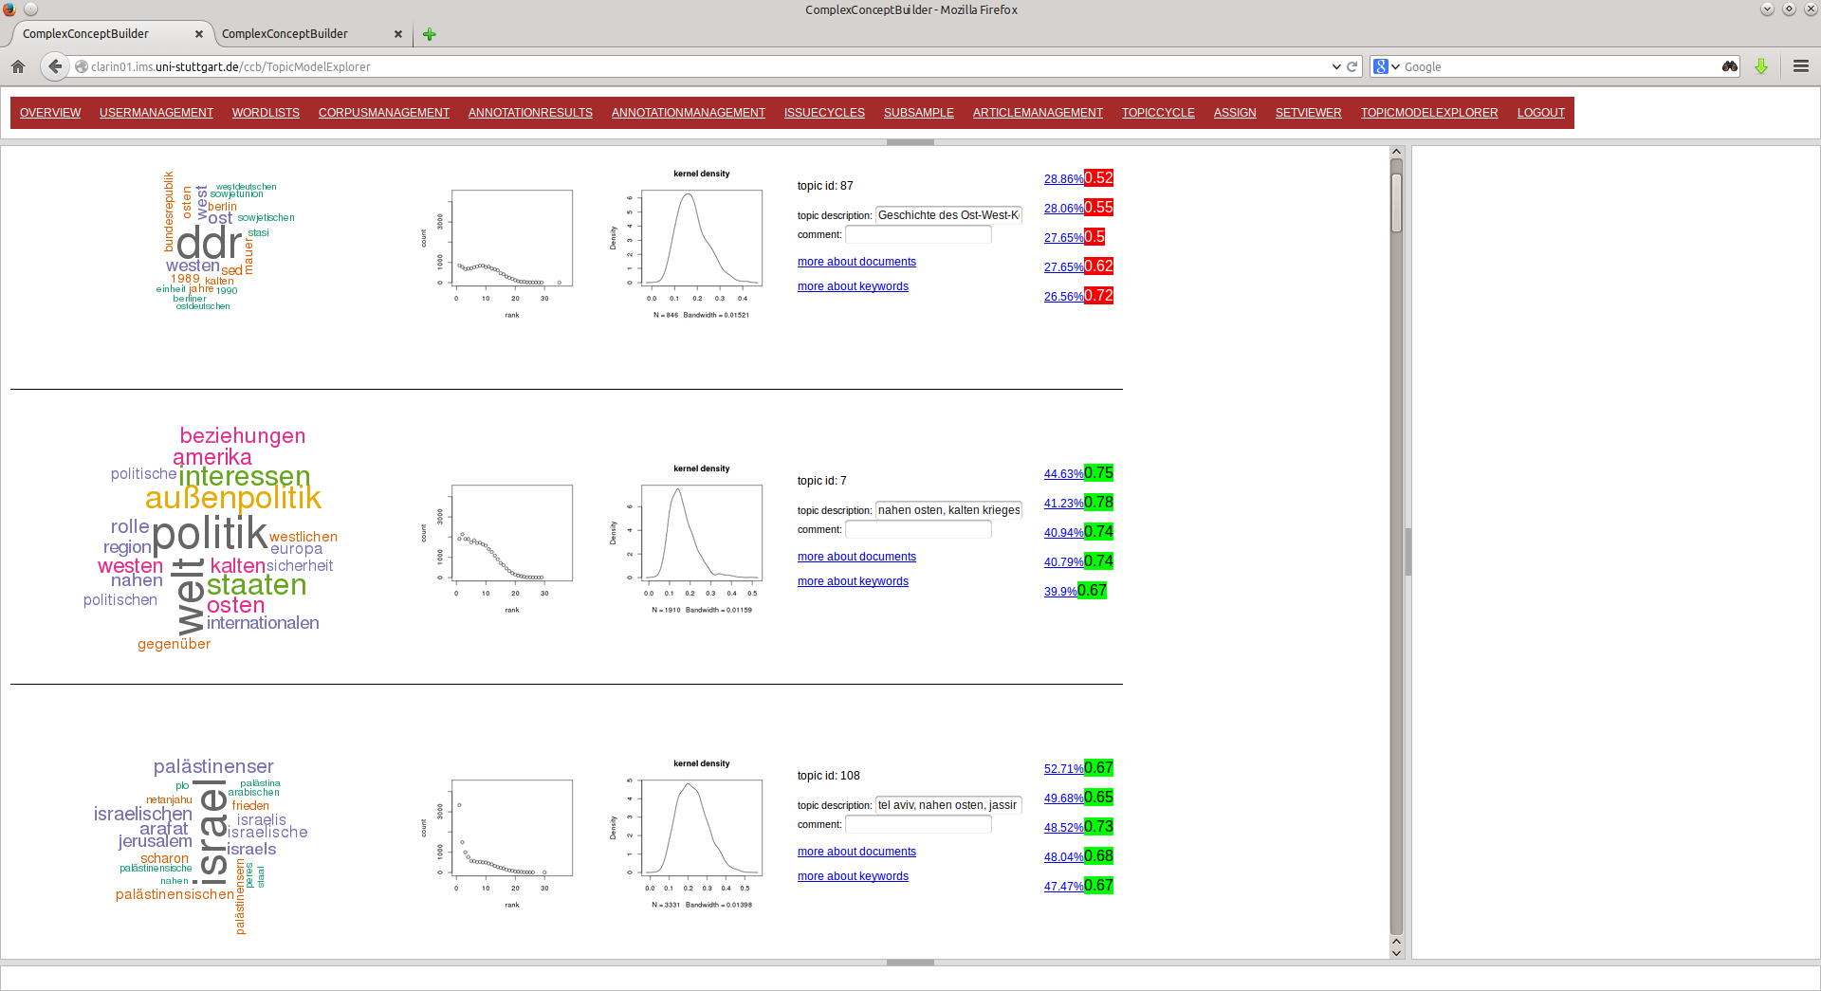Image resolution: width=1821 pixels, height=991 pixels.
Task: Open the Google search engine selector
Action: tap(1387, 66)
